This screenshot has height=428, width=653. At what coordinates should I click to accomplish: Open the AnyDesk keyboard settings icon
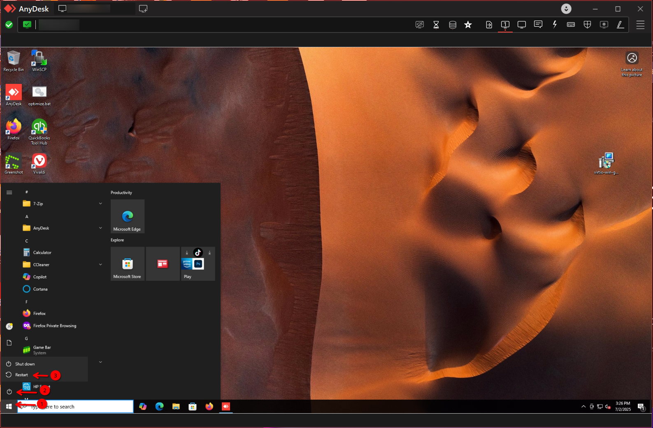point(571,25)
